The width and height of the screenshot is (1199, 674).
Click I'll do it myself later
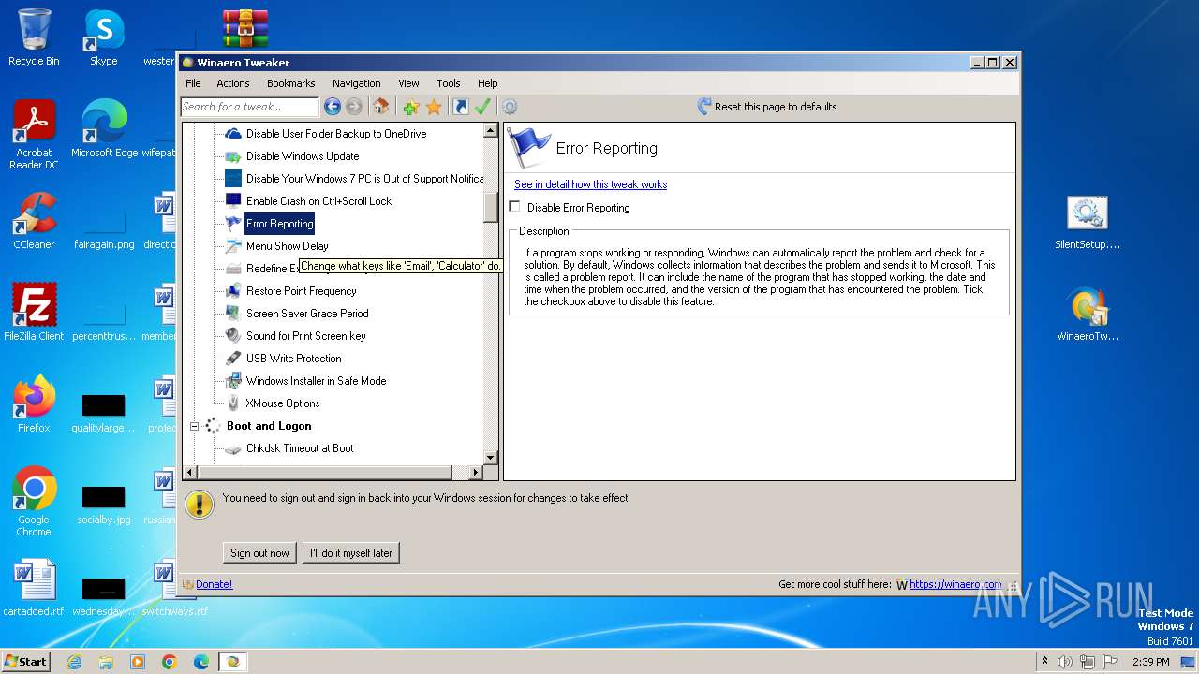pyautogui.click(x=351, y=553)
